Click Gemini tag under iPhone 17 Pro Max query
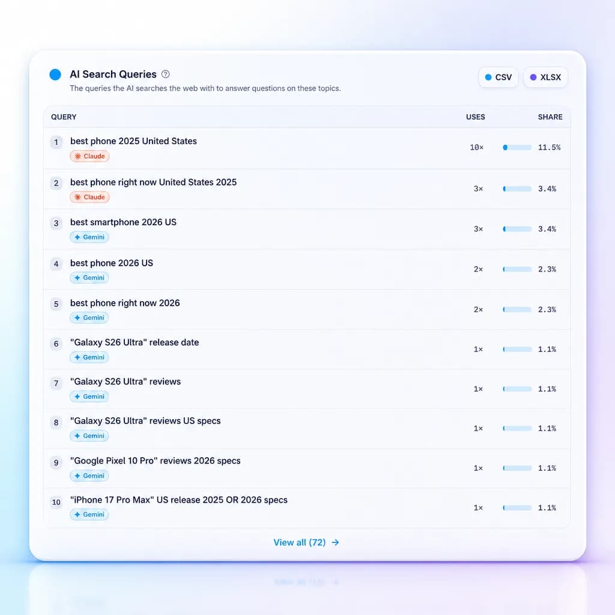The width and height of the screenshot is (615, 615). [89, 515]
